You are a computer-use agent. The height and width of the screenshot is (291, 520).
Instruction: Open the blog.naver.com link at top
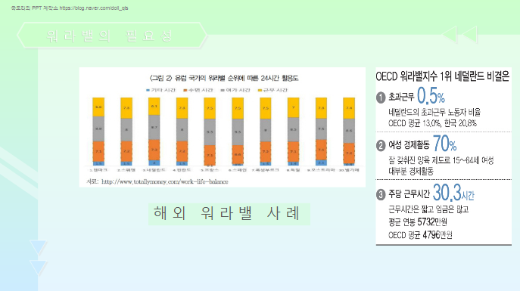tap(94, 8)
